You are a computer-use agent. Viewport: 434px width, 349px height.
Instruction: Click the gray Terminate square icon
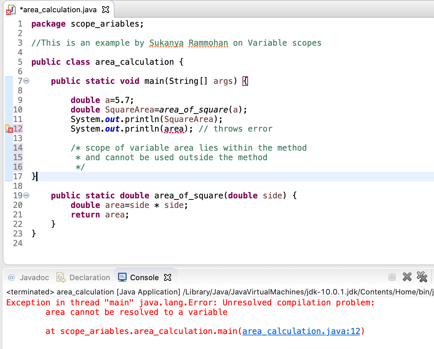(x=392, y=277)
